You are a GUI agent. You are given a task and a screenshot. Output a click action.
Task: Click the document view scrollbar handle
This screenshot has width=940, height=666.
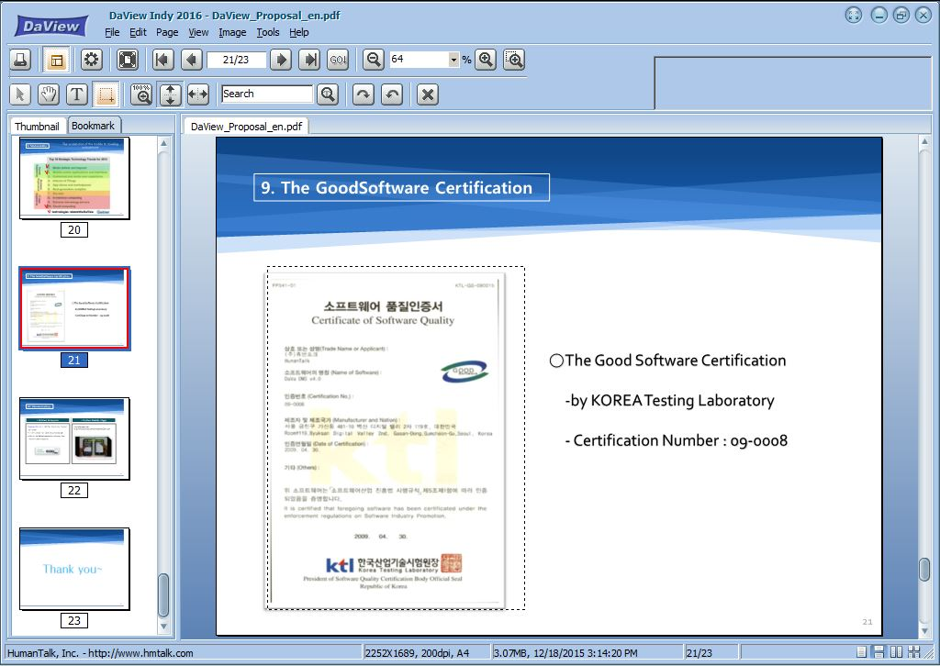(x=924, y=569)
